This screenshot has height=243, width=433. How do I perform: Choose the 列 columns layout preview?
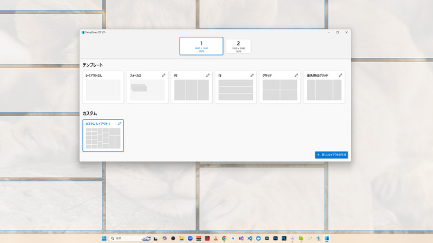coord(192,90)
